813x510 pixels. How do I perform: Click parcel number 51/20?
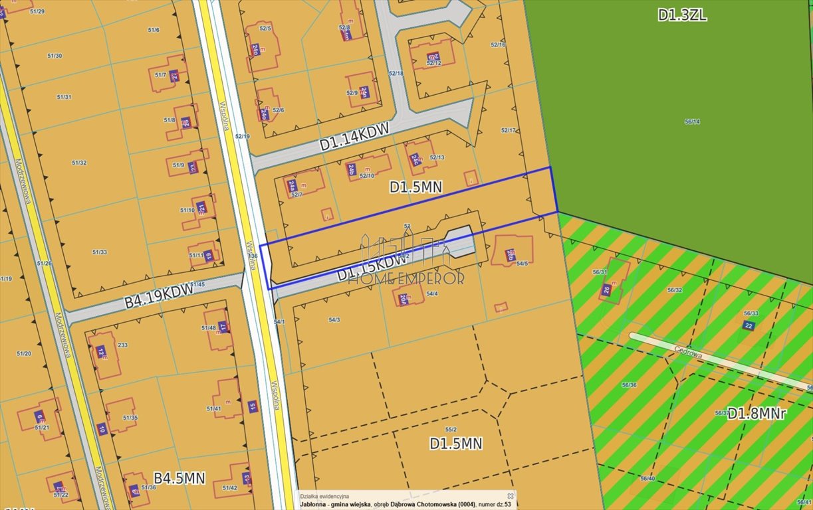coord(24,353)
